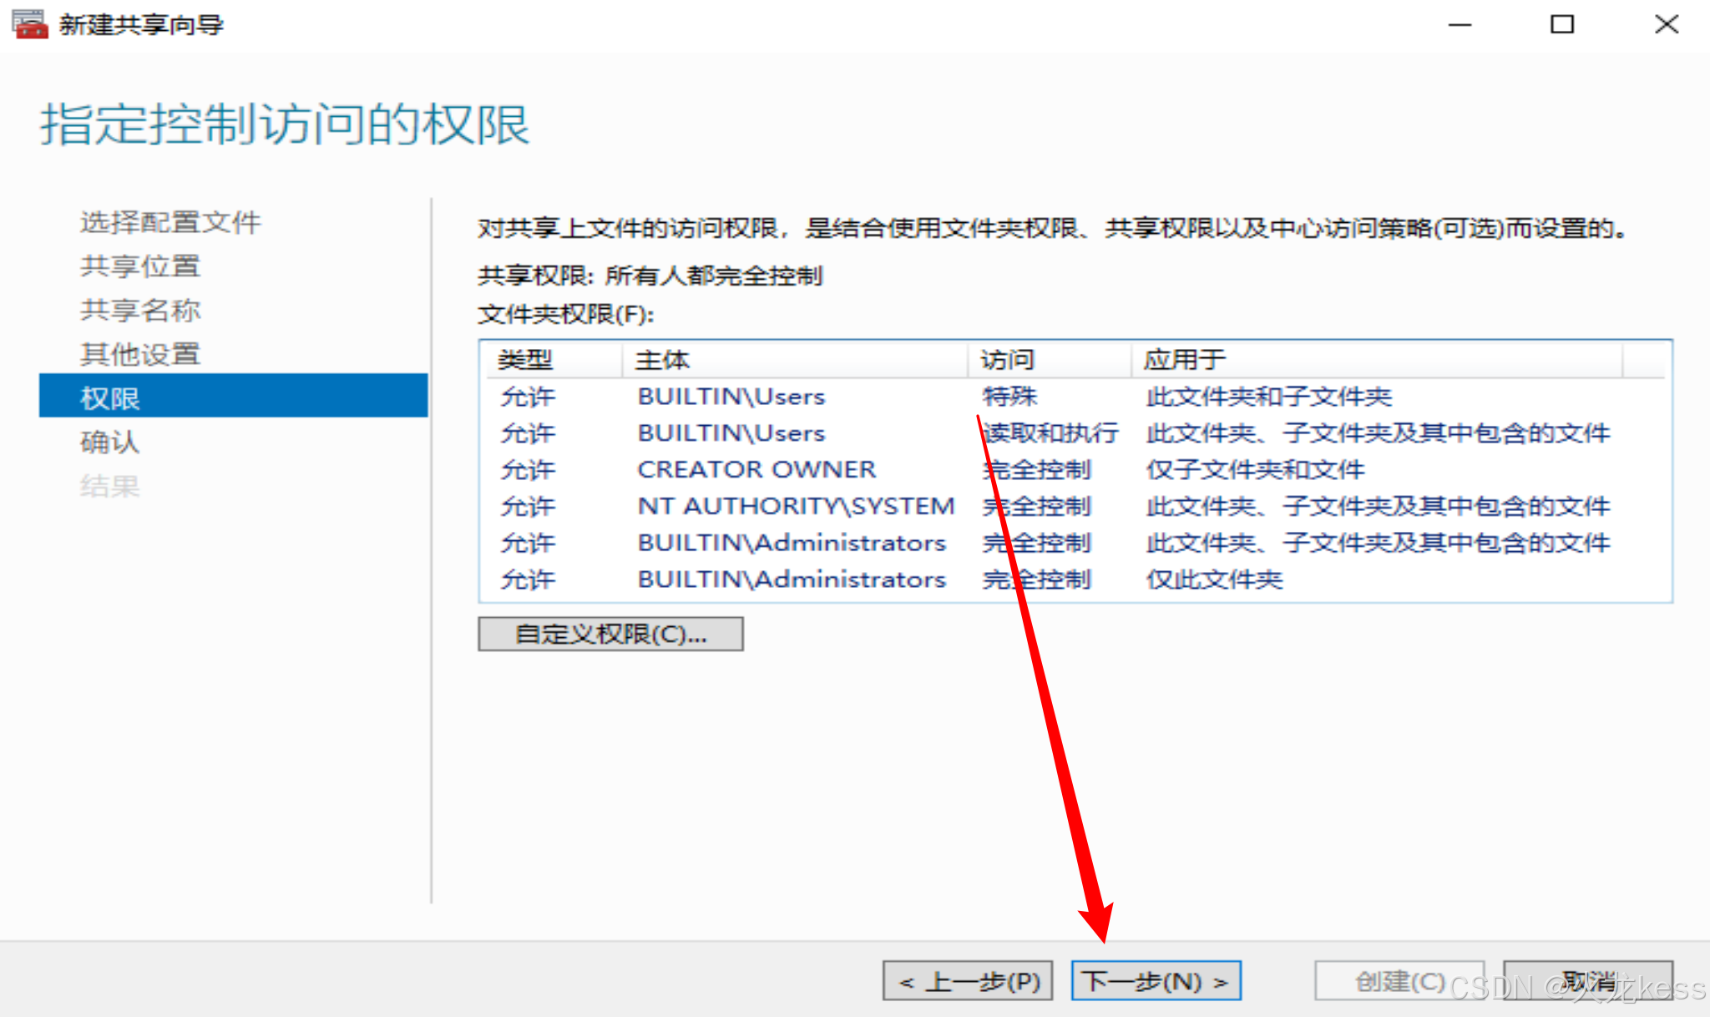This screenshot has width=1710, height=1017.
Task: Select BUILTIN\Users 读取和执行 row
Action: [x=731, y=433]
